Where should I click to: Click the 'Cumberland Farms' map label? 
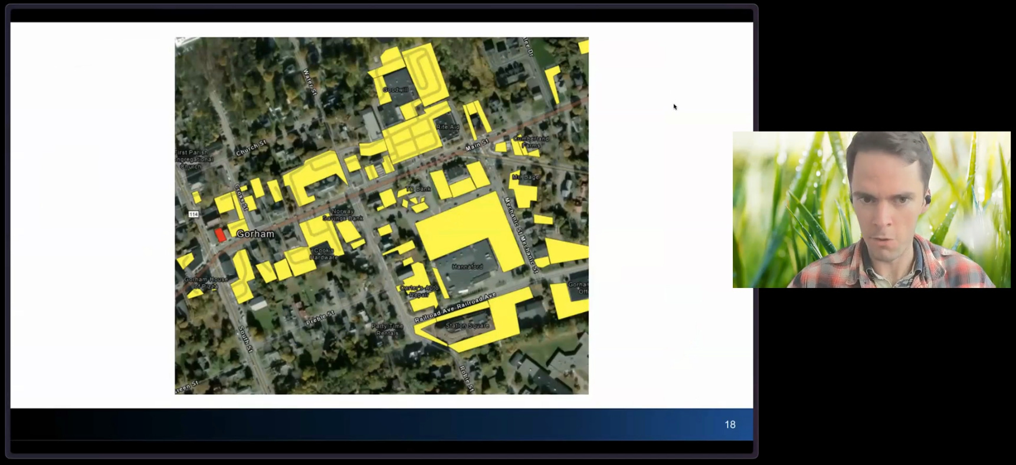click(530, 142)
